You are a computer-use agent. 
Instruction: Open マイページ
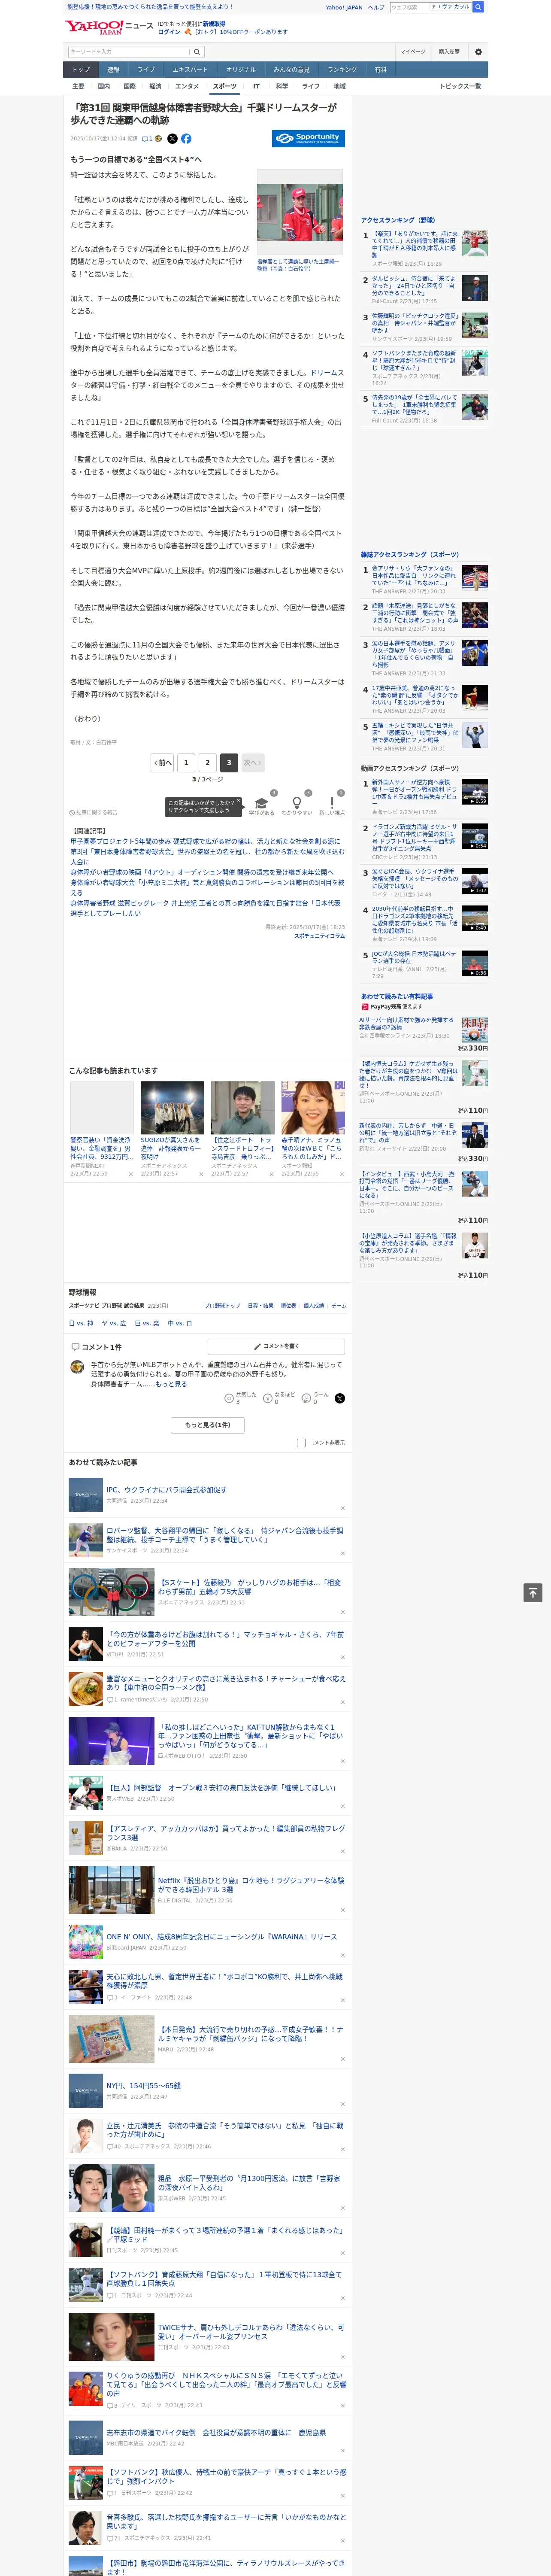[x=412, y=52]
